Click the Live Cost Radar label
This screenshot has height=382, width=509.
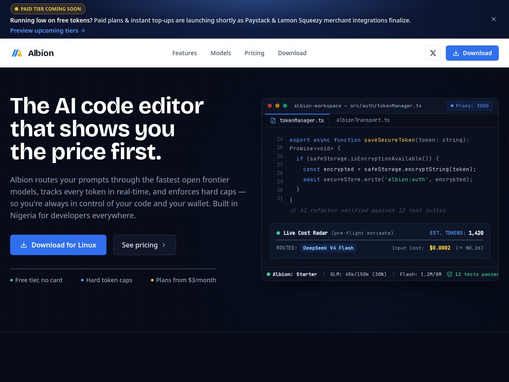click(x=305, y=233)
